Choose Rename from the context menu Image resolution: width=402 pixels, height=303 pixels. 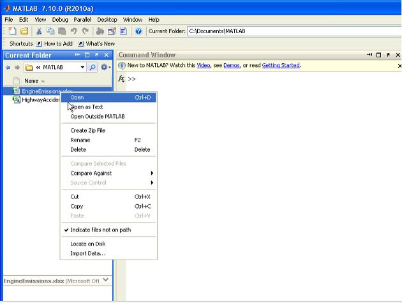108,140
